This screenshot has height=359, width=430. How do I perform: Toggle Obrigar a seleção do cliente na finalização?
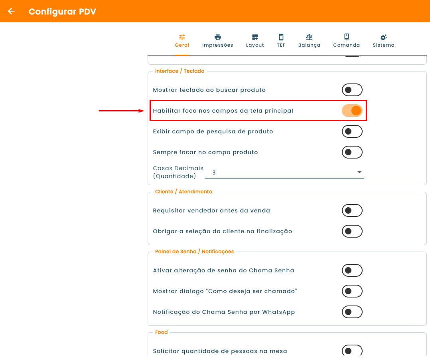(x=352, y=231)
